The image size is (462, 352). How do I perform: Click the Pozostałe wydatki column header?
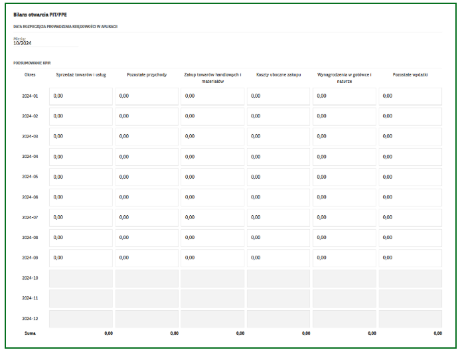pyautogui.click(x=410, y=75)
